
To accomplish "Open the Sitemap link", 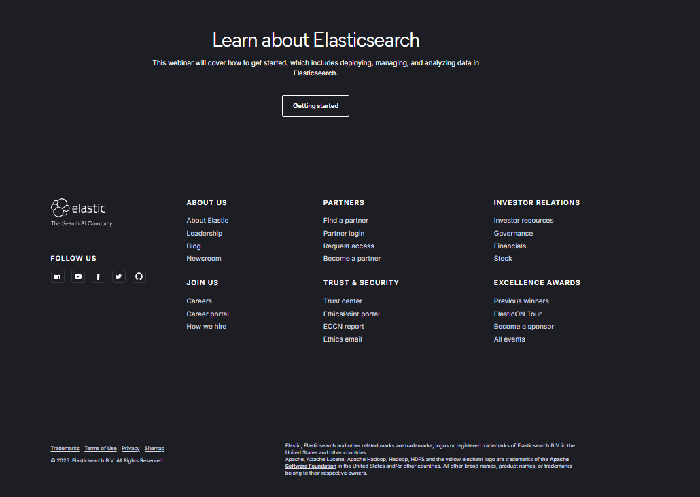I will (154, 448).
